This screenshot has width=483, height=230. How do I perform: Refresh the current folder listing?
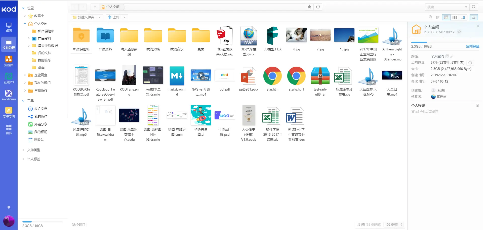click(x=318, y=7)
